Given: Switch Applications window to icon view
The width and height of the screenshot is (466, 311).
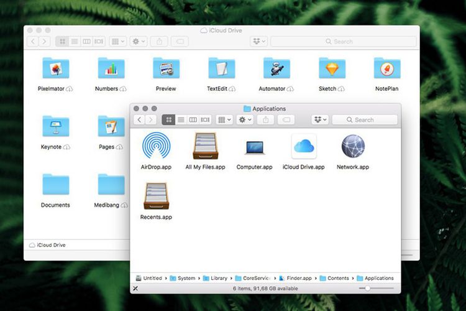Looking at the screenshot, I should (168, 119).
